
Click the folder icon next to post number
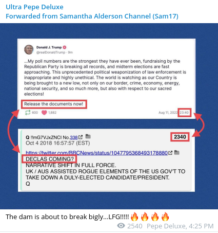(88, 136)
